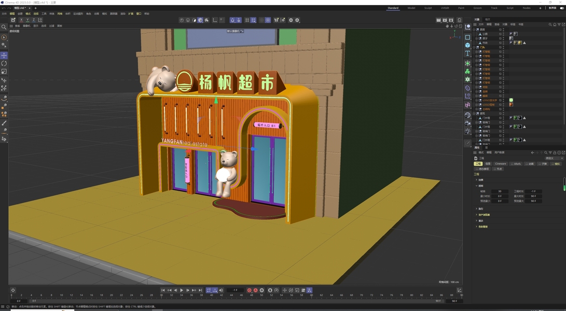Open the 自定义 dropdown in attributes panel
The image size is (566, 311).
pos(554,158)
